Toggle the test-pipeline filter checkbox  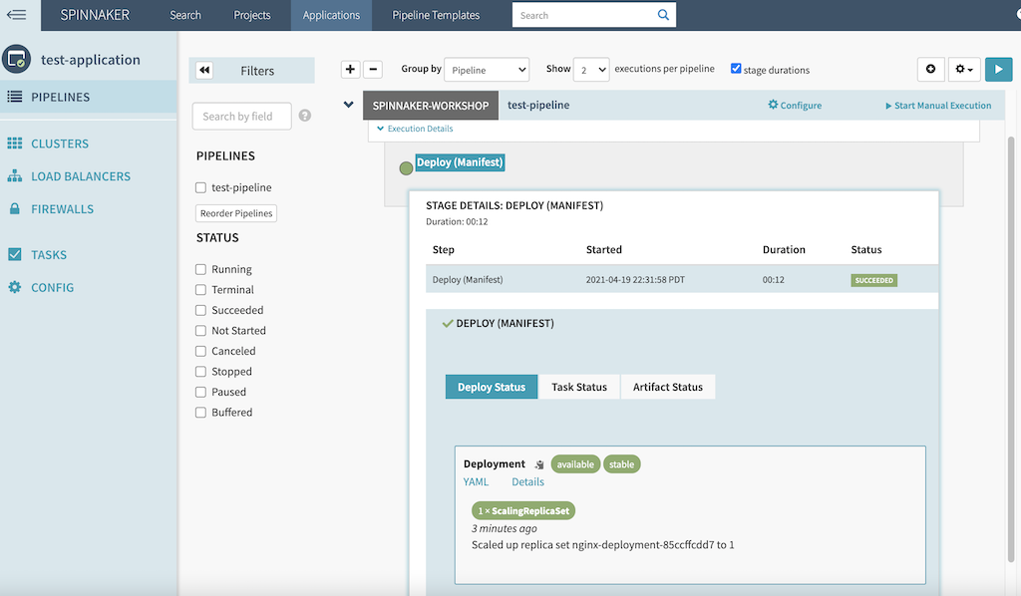[x=200, y=187]
